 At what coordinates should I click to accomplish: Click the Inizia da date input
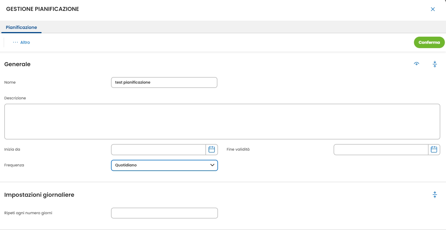pos(158,149)
